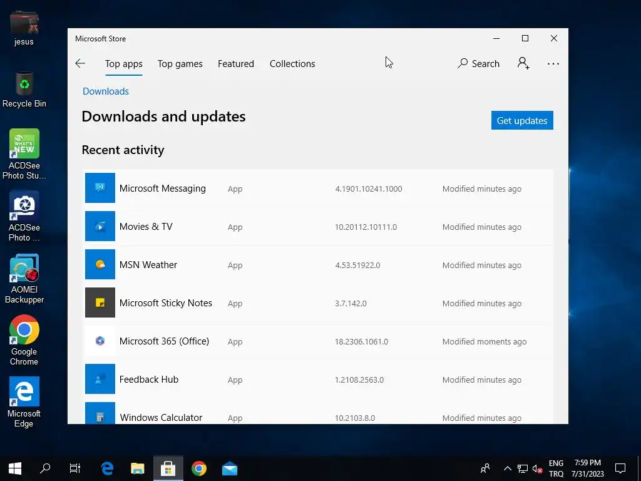Click Microsoft Store icon in taskbar
Screen dimensions: 641x481
coord(168,468)
